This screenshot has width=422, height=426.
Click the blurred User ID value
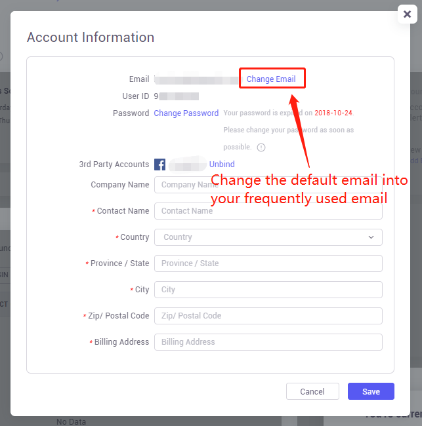pyautogui.click(x=177, y=96)
